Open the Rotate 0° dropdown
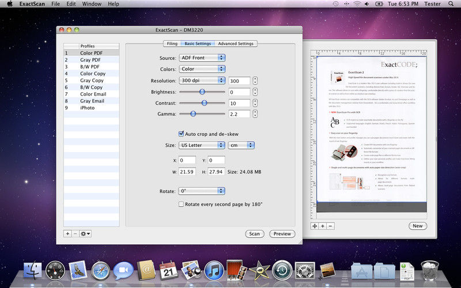This screenshot has height=288, width=461. (x=202, y=191)
